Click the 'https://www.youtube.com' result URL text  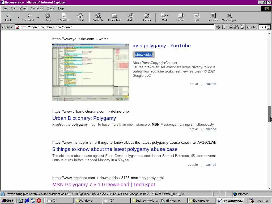click(73, 39)
